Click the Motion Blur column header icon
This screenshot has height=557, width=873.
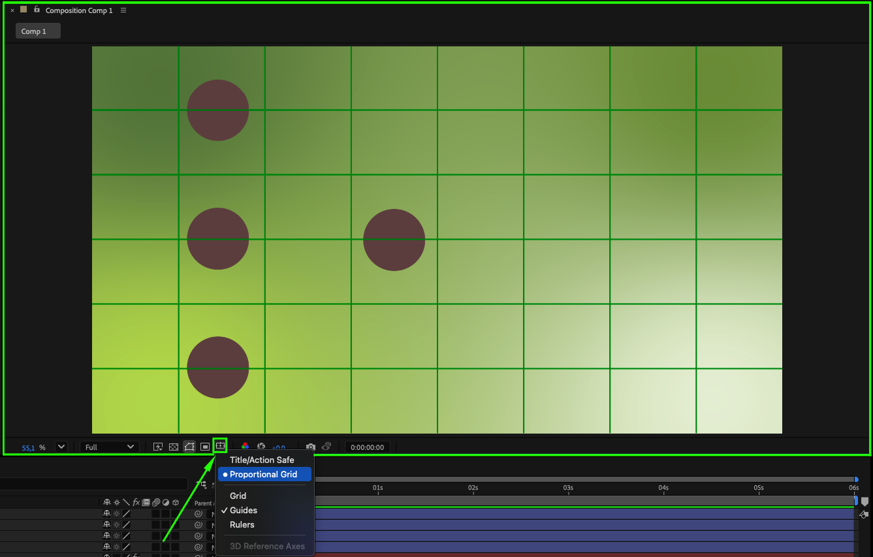156,503
